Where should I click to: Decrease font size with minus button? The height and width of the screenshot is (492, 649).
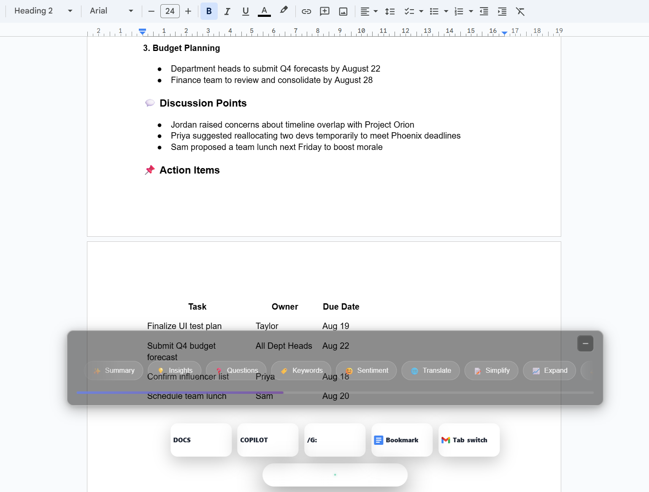(151, 11)
